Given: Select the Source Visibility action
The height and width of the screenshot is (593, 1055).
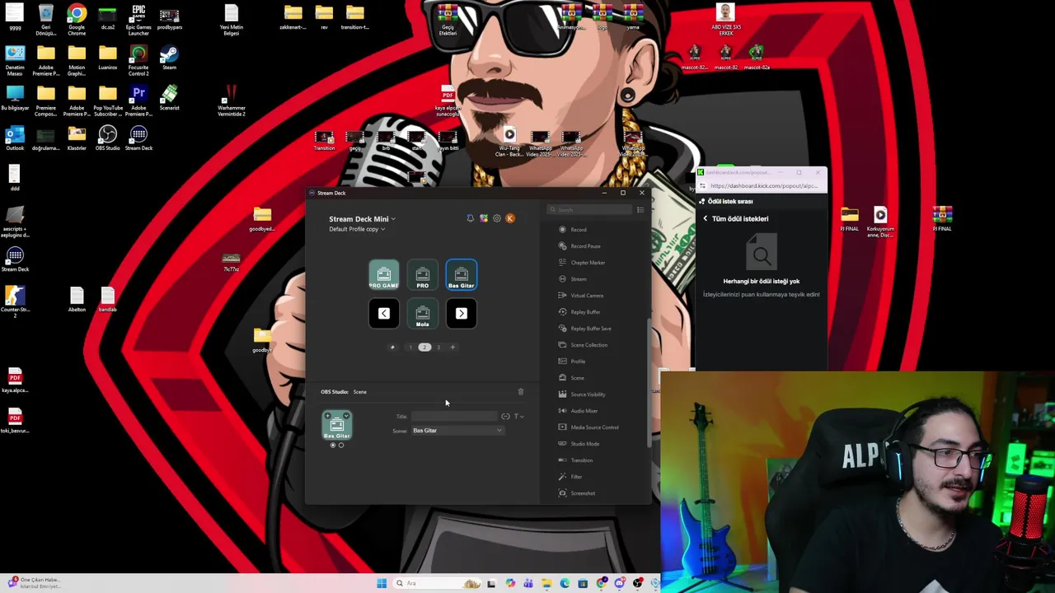Looking at the screenshot, I should (583, 395).
